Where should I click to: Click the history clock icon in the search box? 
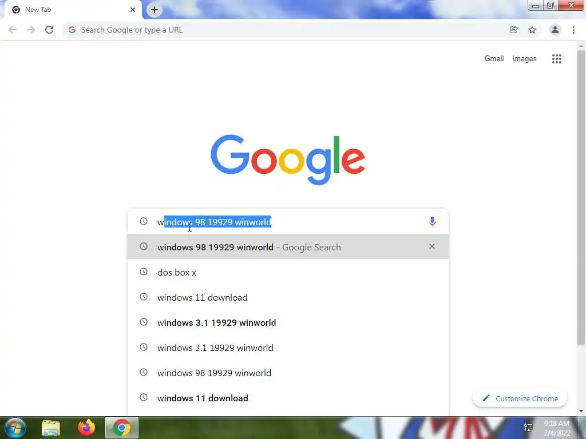144,221
